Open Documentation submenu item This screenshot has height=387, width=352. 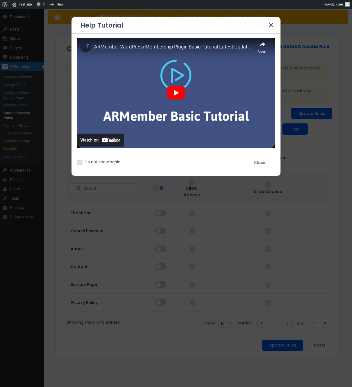tap(15, 156)
